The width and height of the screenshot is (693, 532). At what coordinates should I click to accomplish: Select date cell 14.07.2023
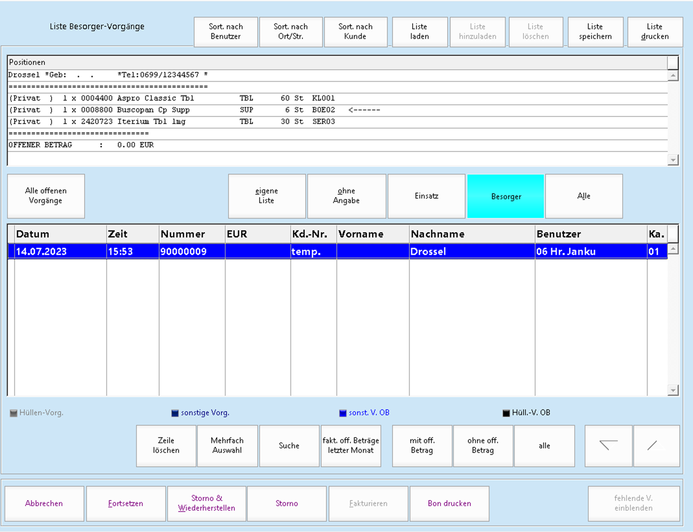coord(61,251)
